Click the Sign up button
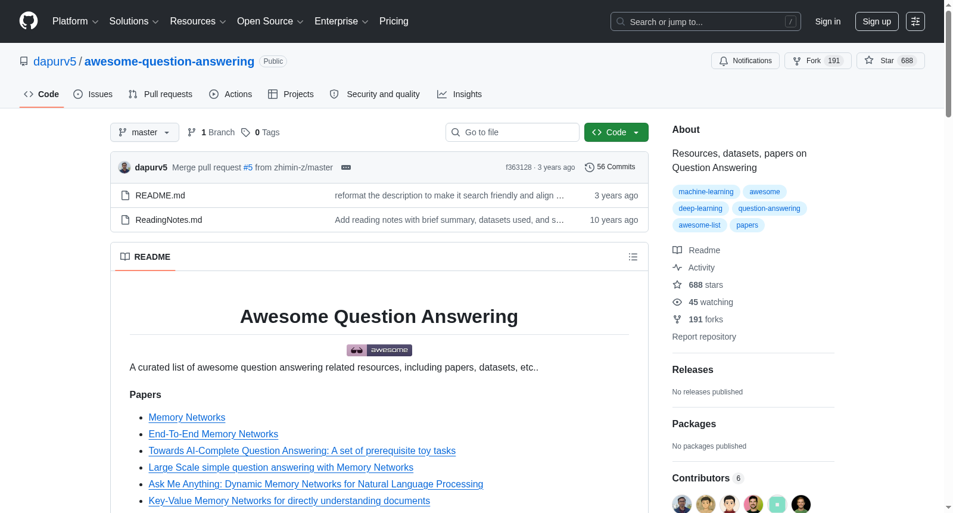953x513 pixels. point(877,21)
